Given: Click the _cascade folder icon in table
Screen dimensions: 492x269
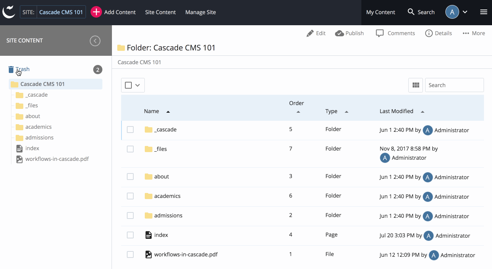Looking at the screenshot, I should 149,130.
